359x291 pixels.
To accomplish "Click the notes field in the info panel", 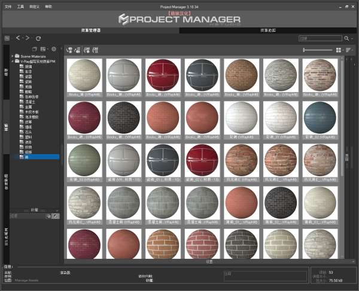I will pos(265,276).
